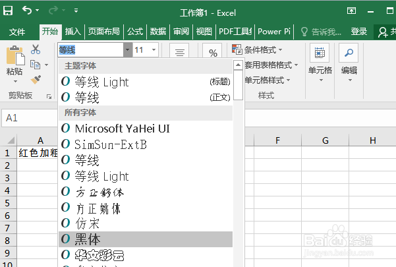Select row 9 header

click(8, 253)
